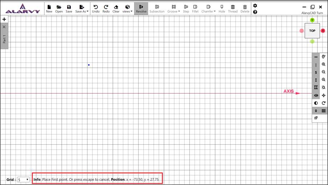Toggle the S snap option

316,72
